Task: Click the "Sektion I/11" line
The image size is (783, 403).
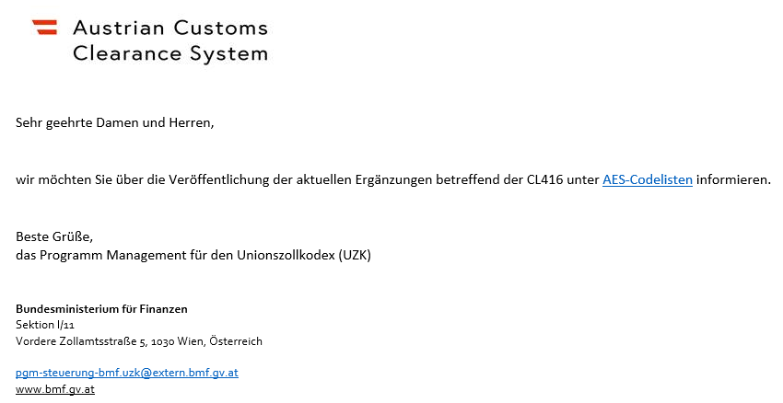Action: (x=45, y=325)
